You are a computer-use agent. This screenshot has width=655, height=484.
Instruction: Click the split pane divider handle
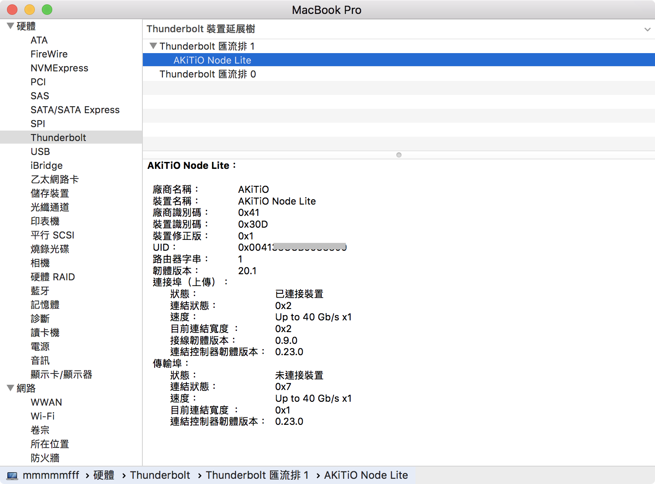point(398,155)
